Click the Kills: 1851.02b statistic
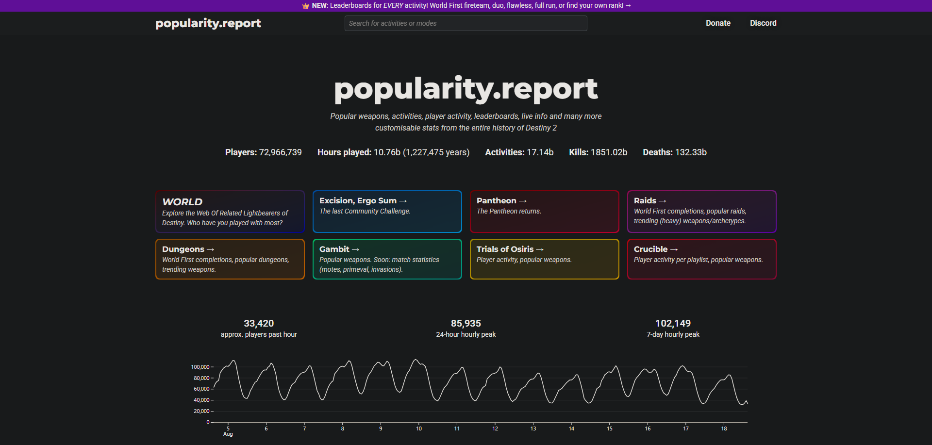 pos(598,152)
